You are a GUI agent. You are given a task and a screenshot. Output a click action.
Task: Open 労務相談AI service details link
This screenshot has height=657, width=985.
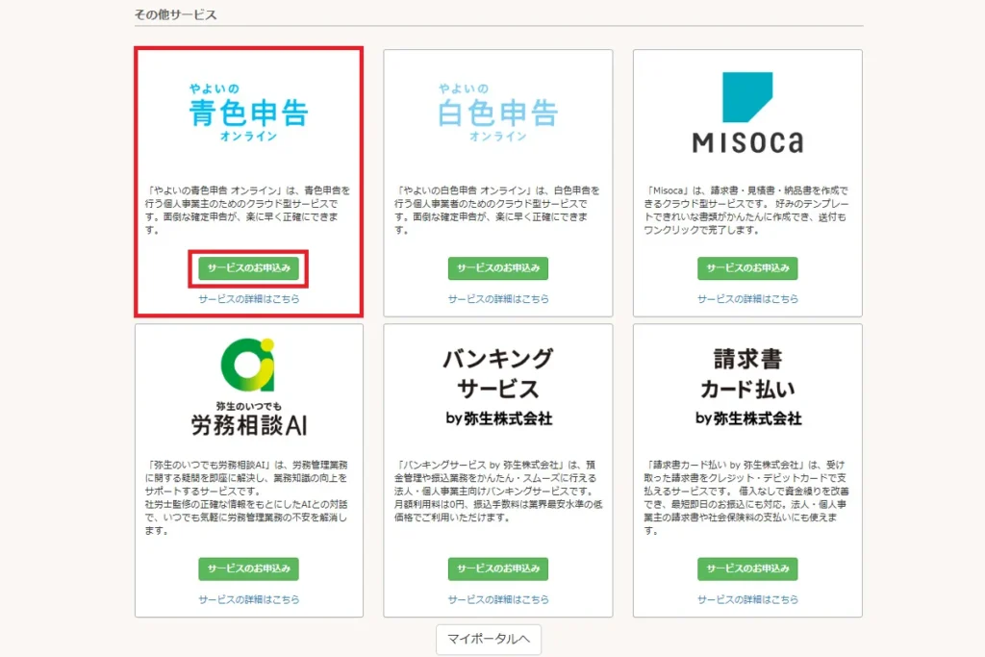point(249,599)
